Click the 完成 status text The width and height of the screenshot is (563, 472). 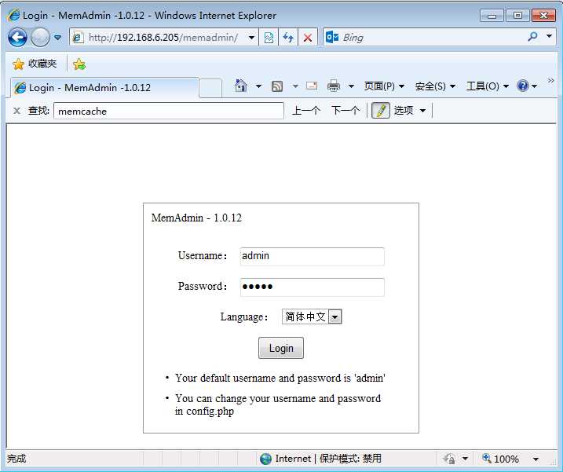(16, 459)
